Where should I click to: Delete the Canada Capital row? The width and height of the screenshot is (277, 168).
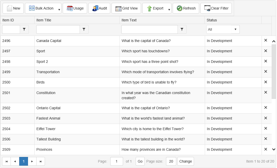pyautogui.click(x=266, y=40)
